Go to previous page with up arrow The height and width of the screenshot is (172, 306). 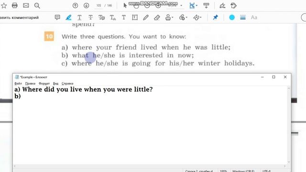click(x=75, y=6)
